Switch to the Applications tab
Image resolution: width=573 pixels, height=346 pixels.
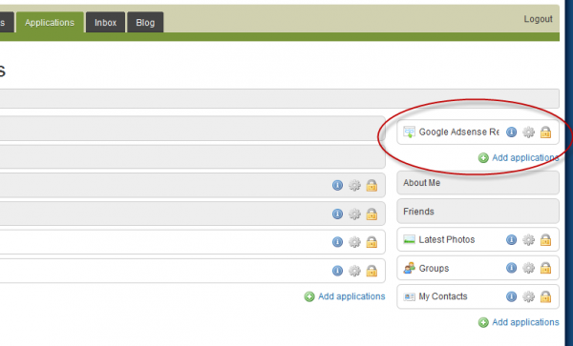pos(50,23)
